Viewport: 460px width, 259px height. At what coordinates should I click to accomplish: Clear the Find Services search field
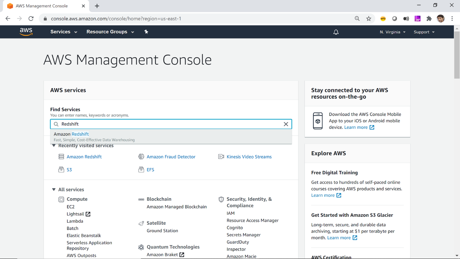coord(286,124)
